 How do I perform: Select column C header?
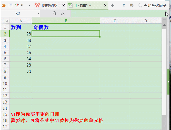pyautogui.click(x=115, y=21)
